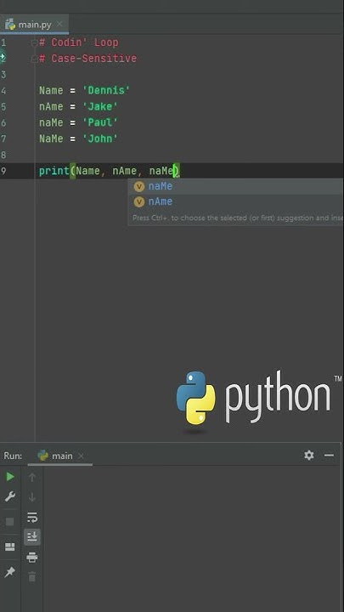Collapse the comment block fold marker on line 1
The height and width of the screenshot is (612, 344).
click(x=34, y=43)
